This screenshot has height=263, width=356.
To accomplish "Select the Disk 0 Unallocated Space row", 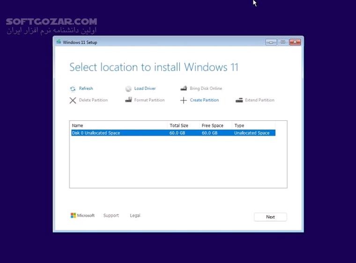I will [173, 133].
